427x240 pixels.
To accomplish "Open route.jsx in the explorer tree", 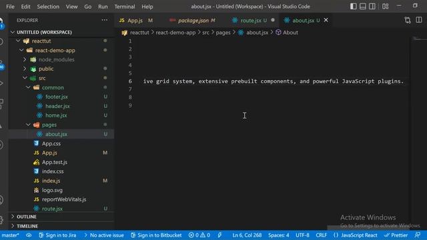I will click(x=52, y=209).
